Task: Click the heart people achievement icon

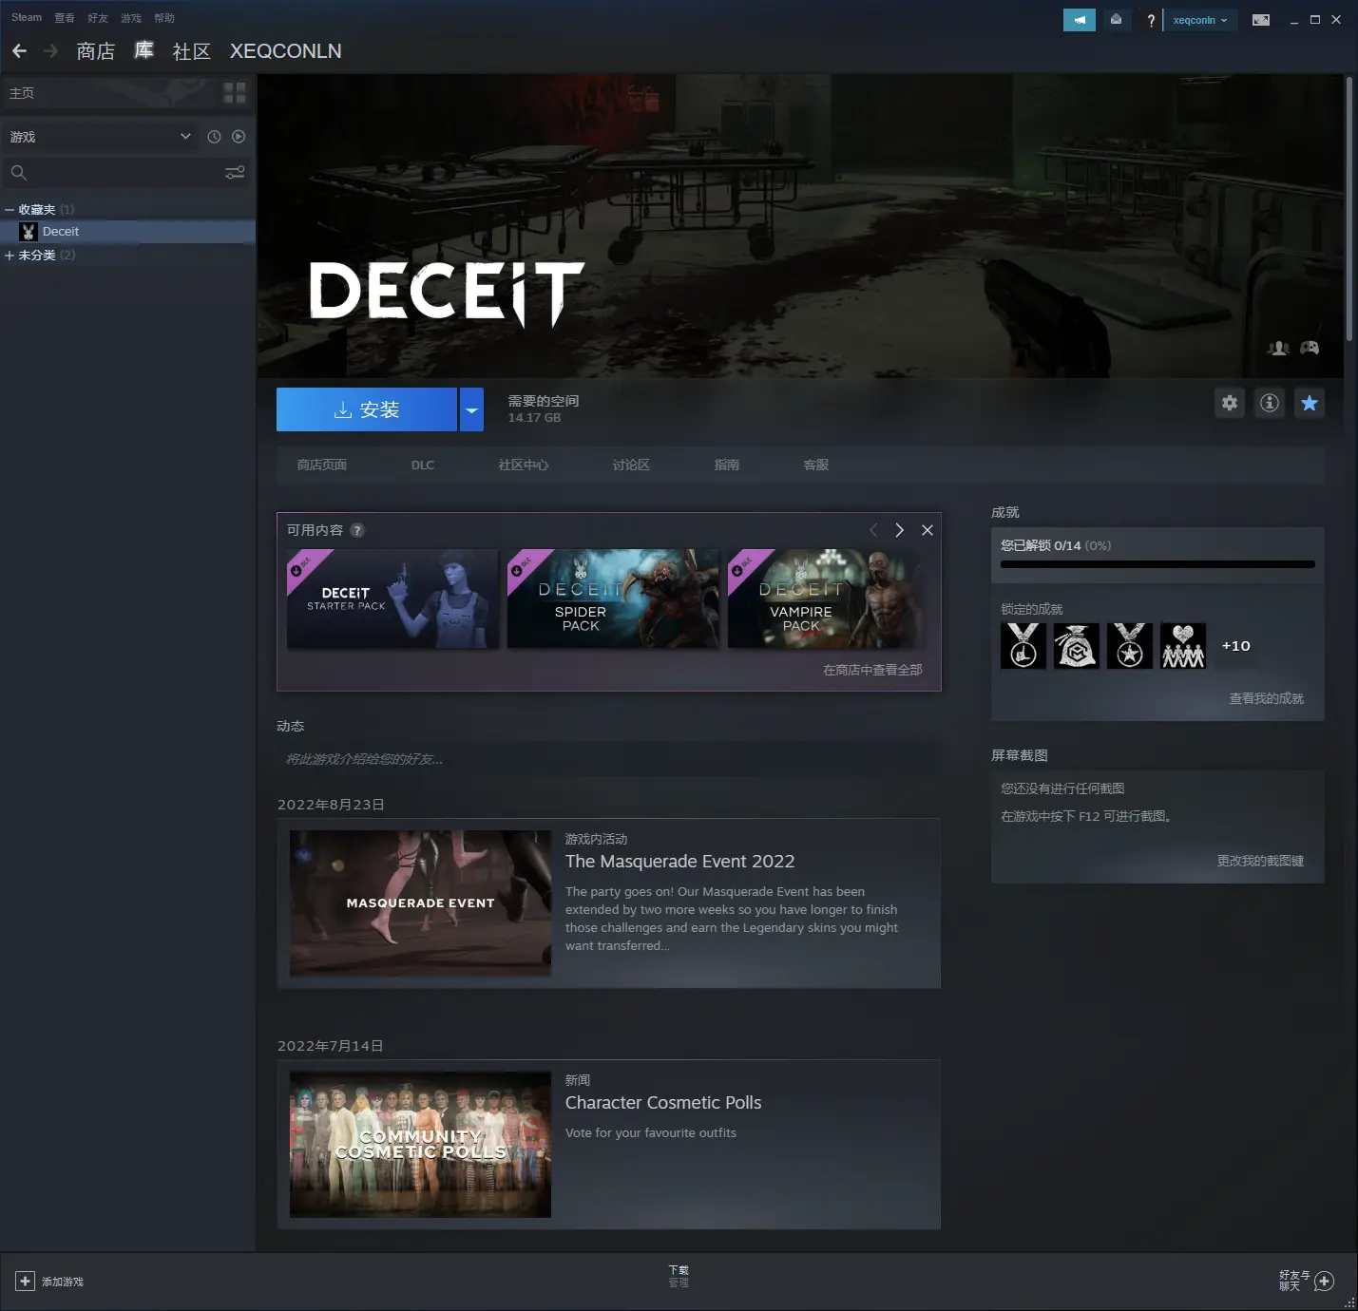Action: coord(1183,646)
